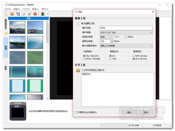Open the 配置(C) menu
The image size is (175, 131).
click(36, 9)
